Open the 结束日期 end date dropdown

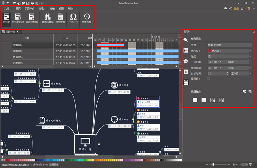pos(251,68)
